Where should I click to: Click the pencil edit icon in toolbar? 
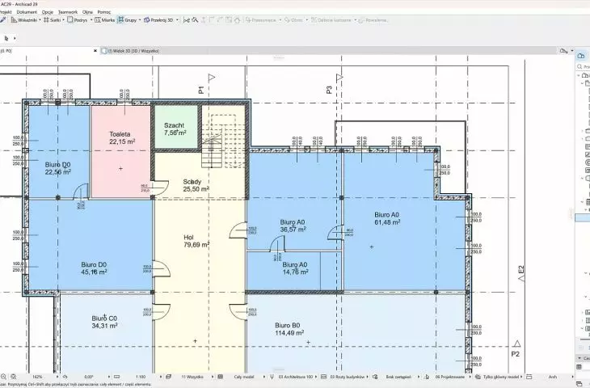(x=3, y=19)
